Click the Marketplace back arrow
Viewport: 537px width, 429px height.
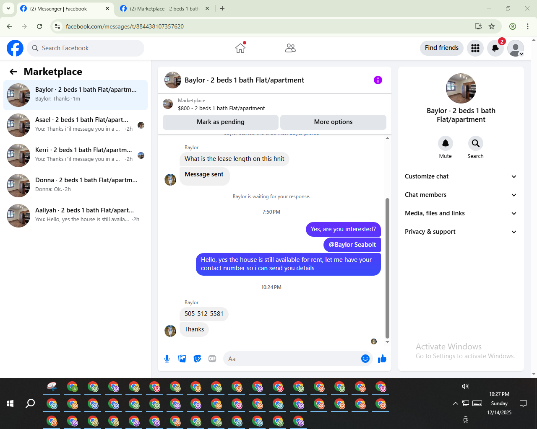tap(13, 72)
